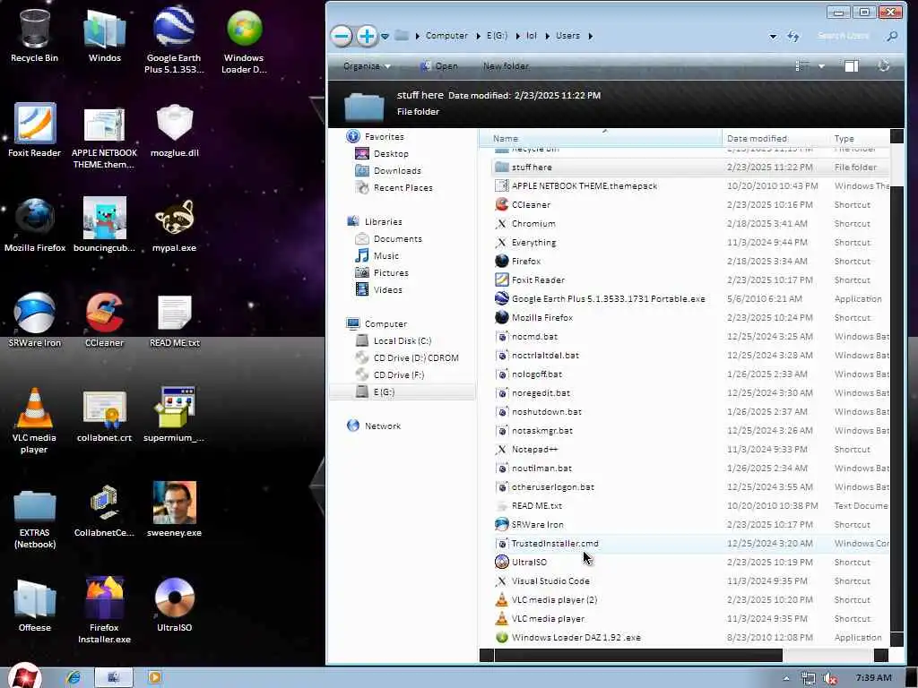Select Network in the navigation pane
Image resolution: width=918 pixels, height=688 pixels.
(x=382, y=426)
